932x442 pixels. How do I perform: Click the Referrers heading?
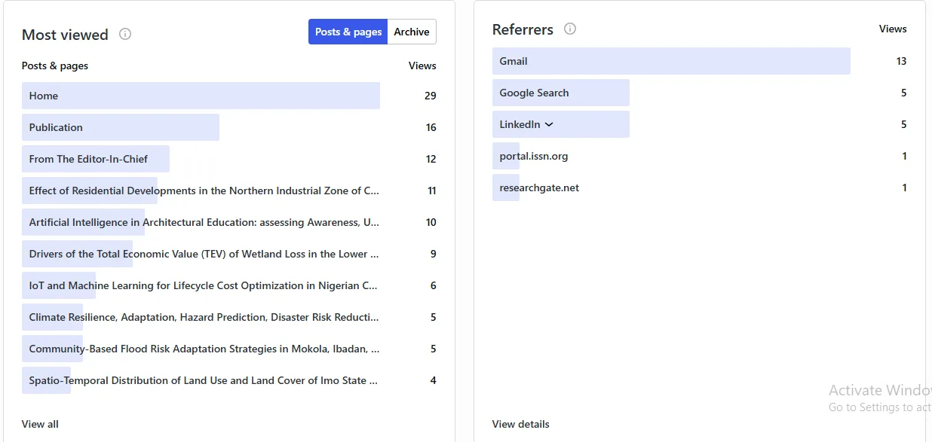(523, 29)
